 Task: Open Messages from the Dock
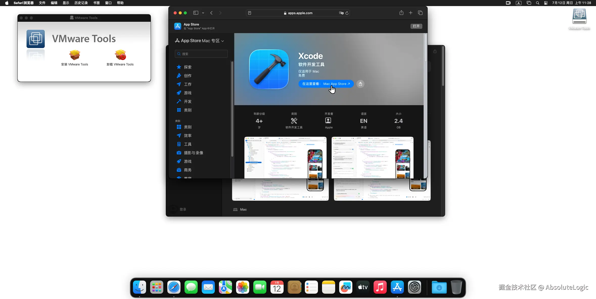tap(191, 287)
